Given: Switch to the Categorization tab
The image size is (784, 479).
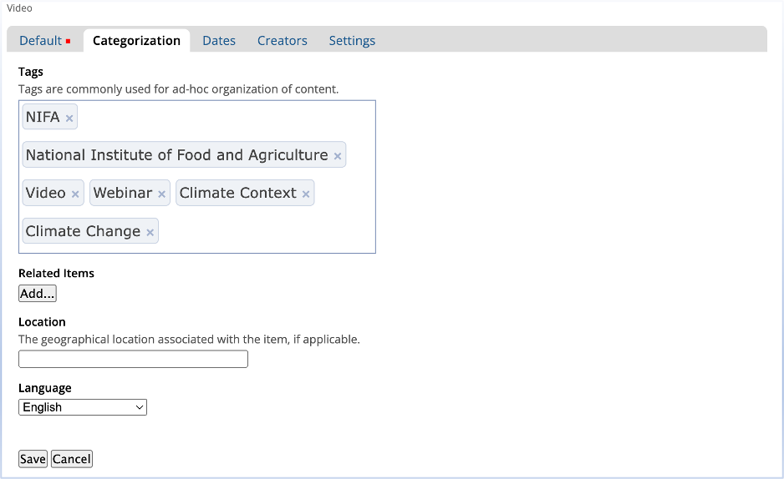Looking at the screenshot, I should point(136,40).
